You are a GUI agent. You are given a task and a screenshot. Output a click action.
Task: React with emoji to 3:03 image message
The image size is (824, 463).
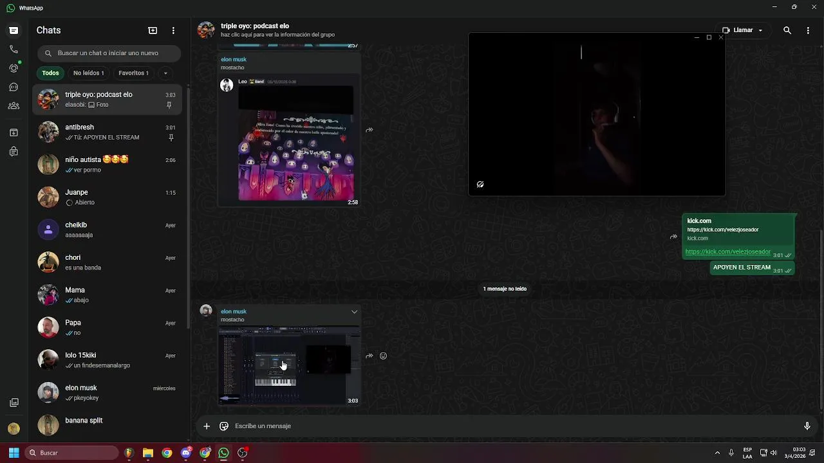[383, 356]
